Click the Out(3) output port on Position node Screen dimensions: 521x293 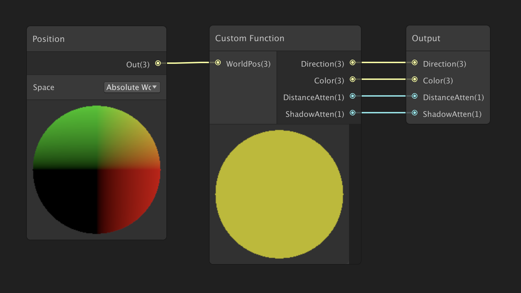[158, 63]
